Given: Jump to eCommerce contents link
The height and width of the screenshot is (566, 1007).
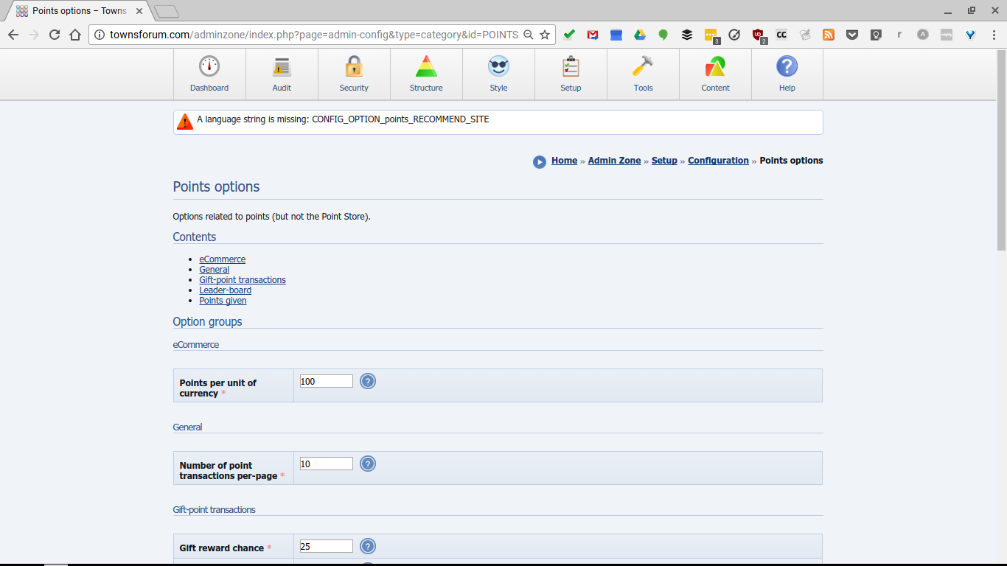Looking at the screenshot, I should (x=222, y=259).
